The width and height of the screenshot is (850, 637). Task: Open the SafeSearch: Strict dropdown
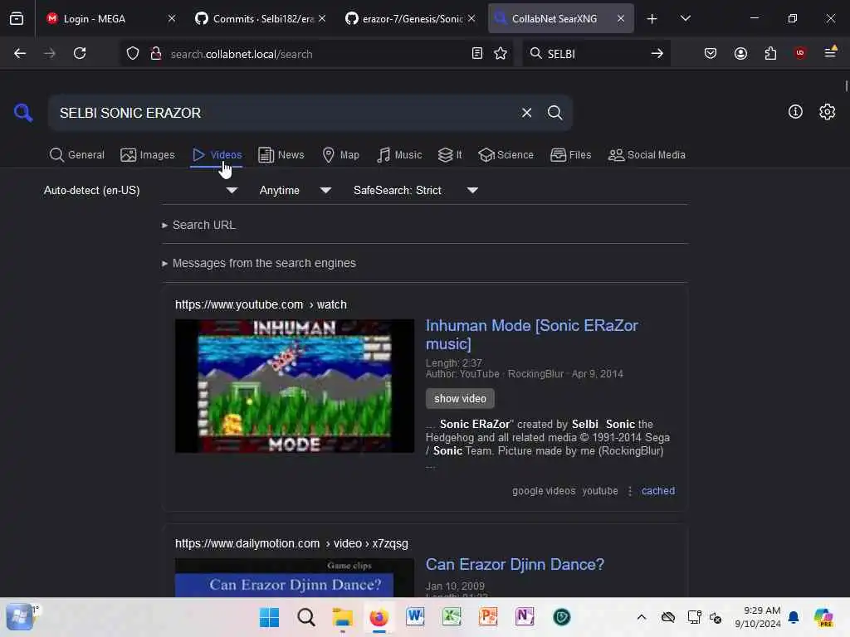pyautogui.click(x=416, y=190)
